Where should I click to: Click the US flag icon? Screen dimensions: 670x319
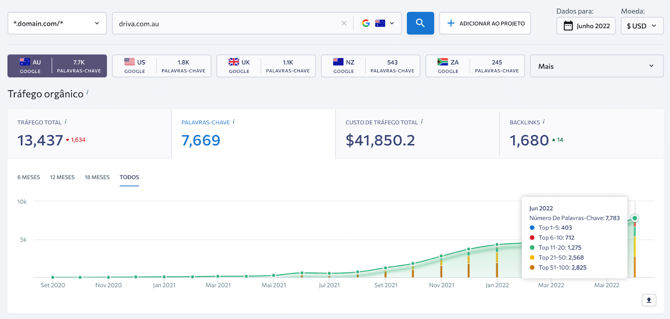click(x=129, y=62)
